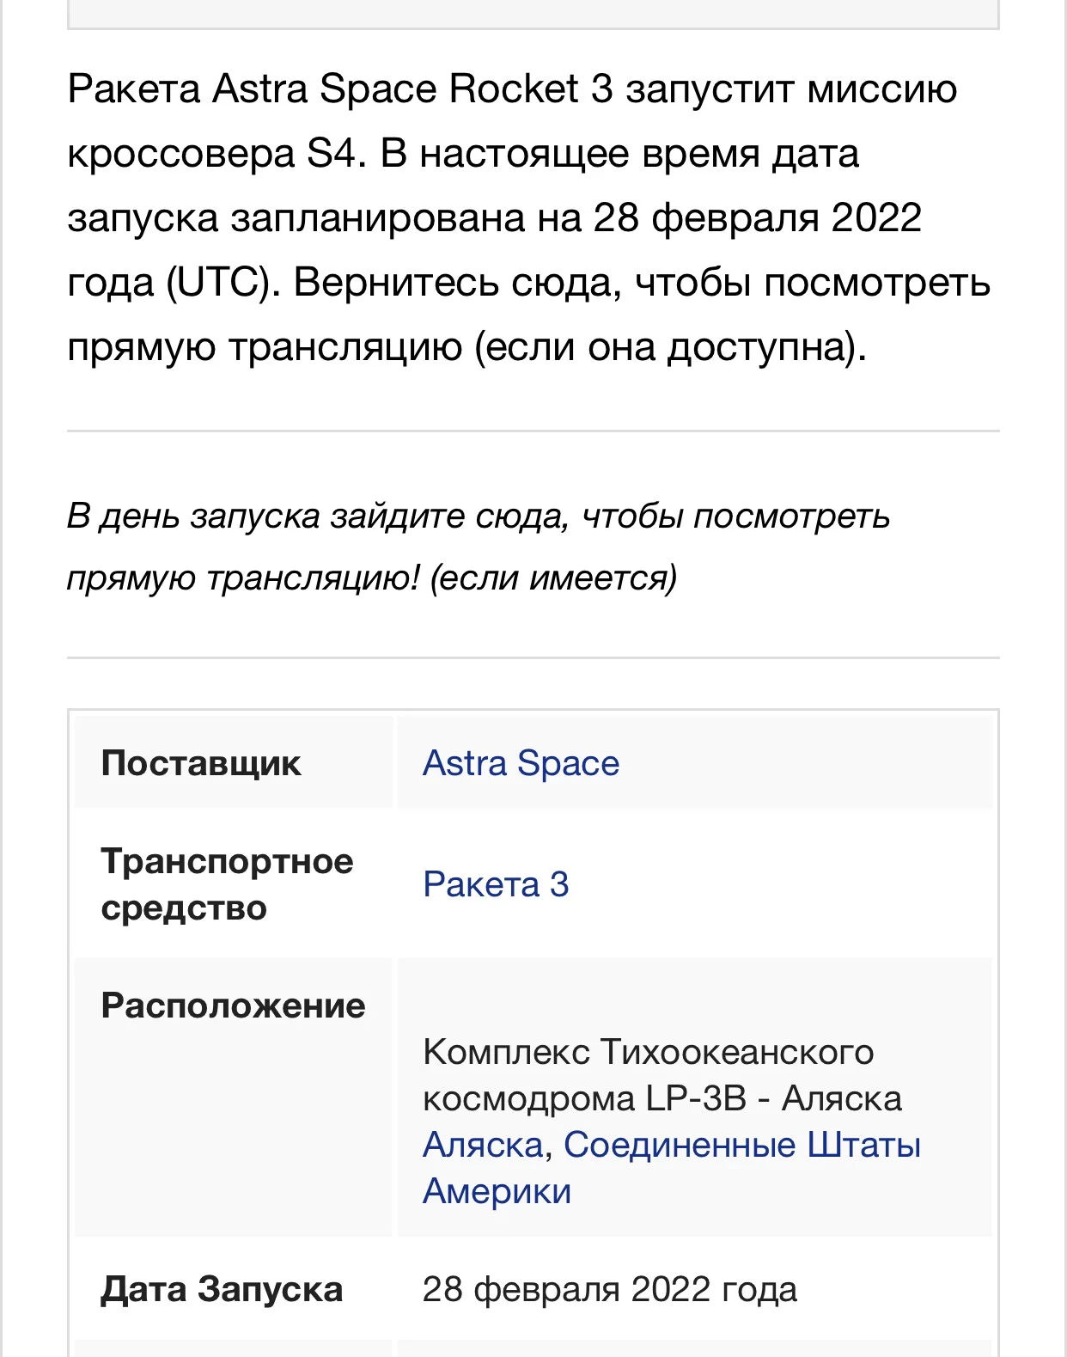Click the gray box at the page top
Image resolution: width=1067 pixels, height=1357 pixels.
[x=533, y=15]
